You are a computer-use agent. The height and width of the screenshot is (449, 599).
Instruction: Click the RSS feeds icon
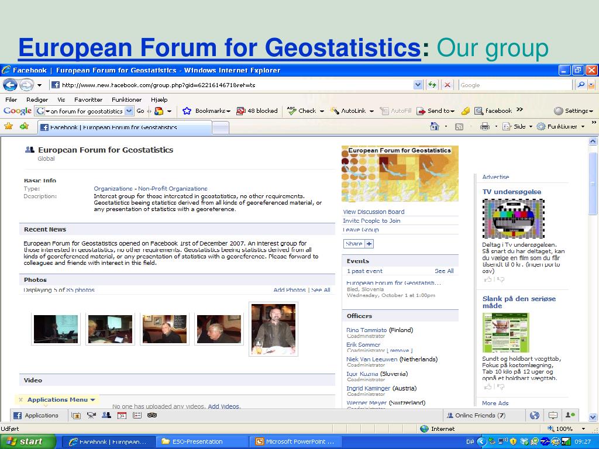459,127
